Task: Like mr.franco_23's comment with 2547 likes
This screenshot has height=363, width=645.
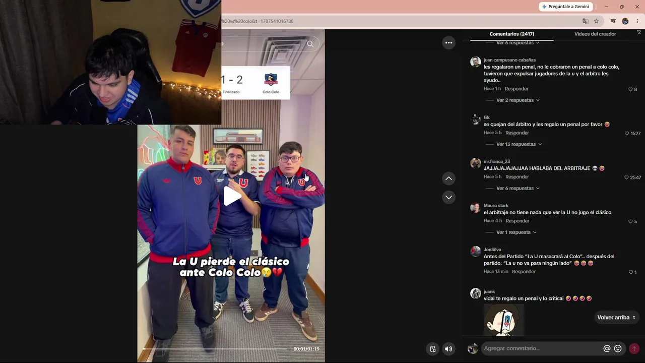Action: pos(626,177)
